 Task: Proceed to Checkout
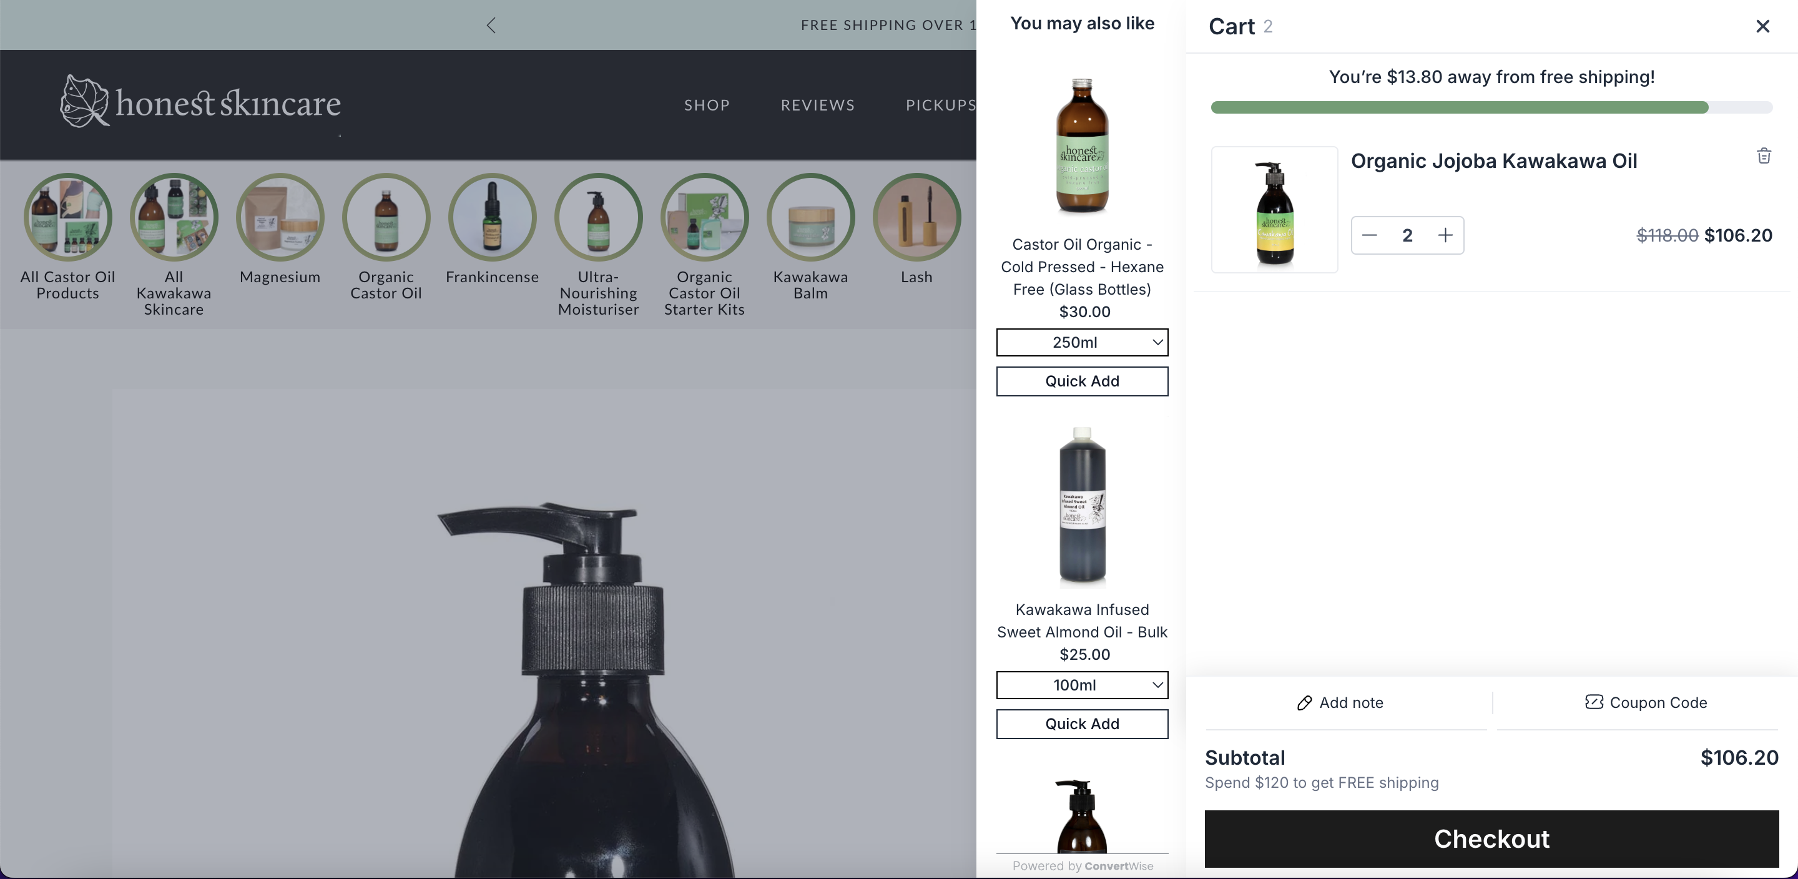[x=1491, y=838]
